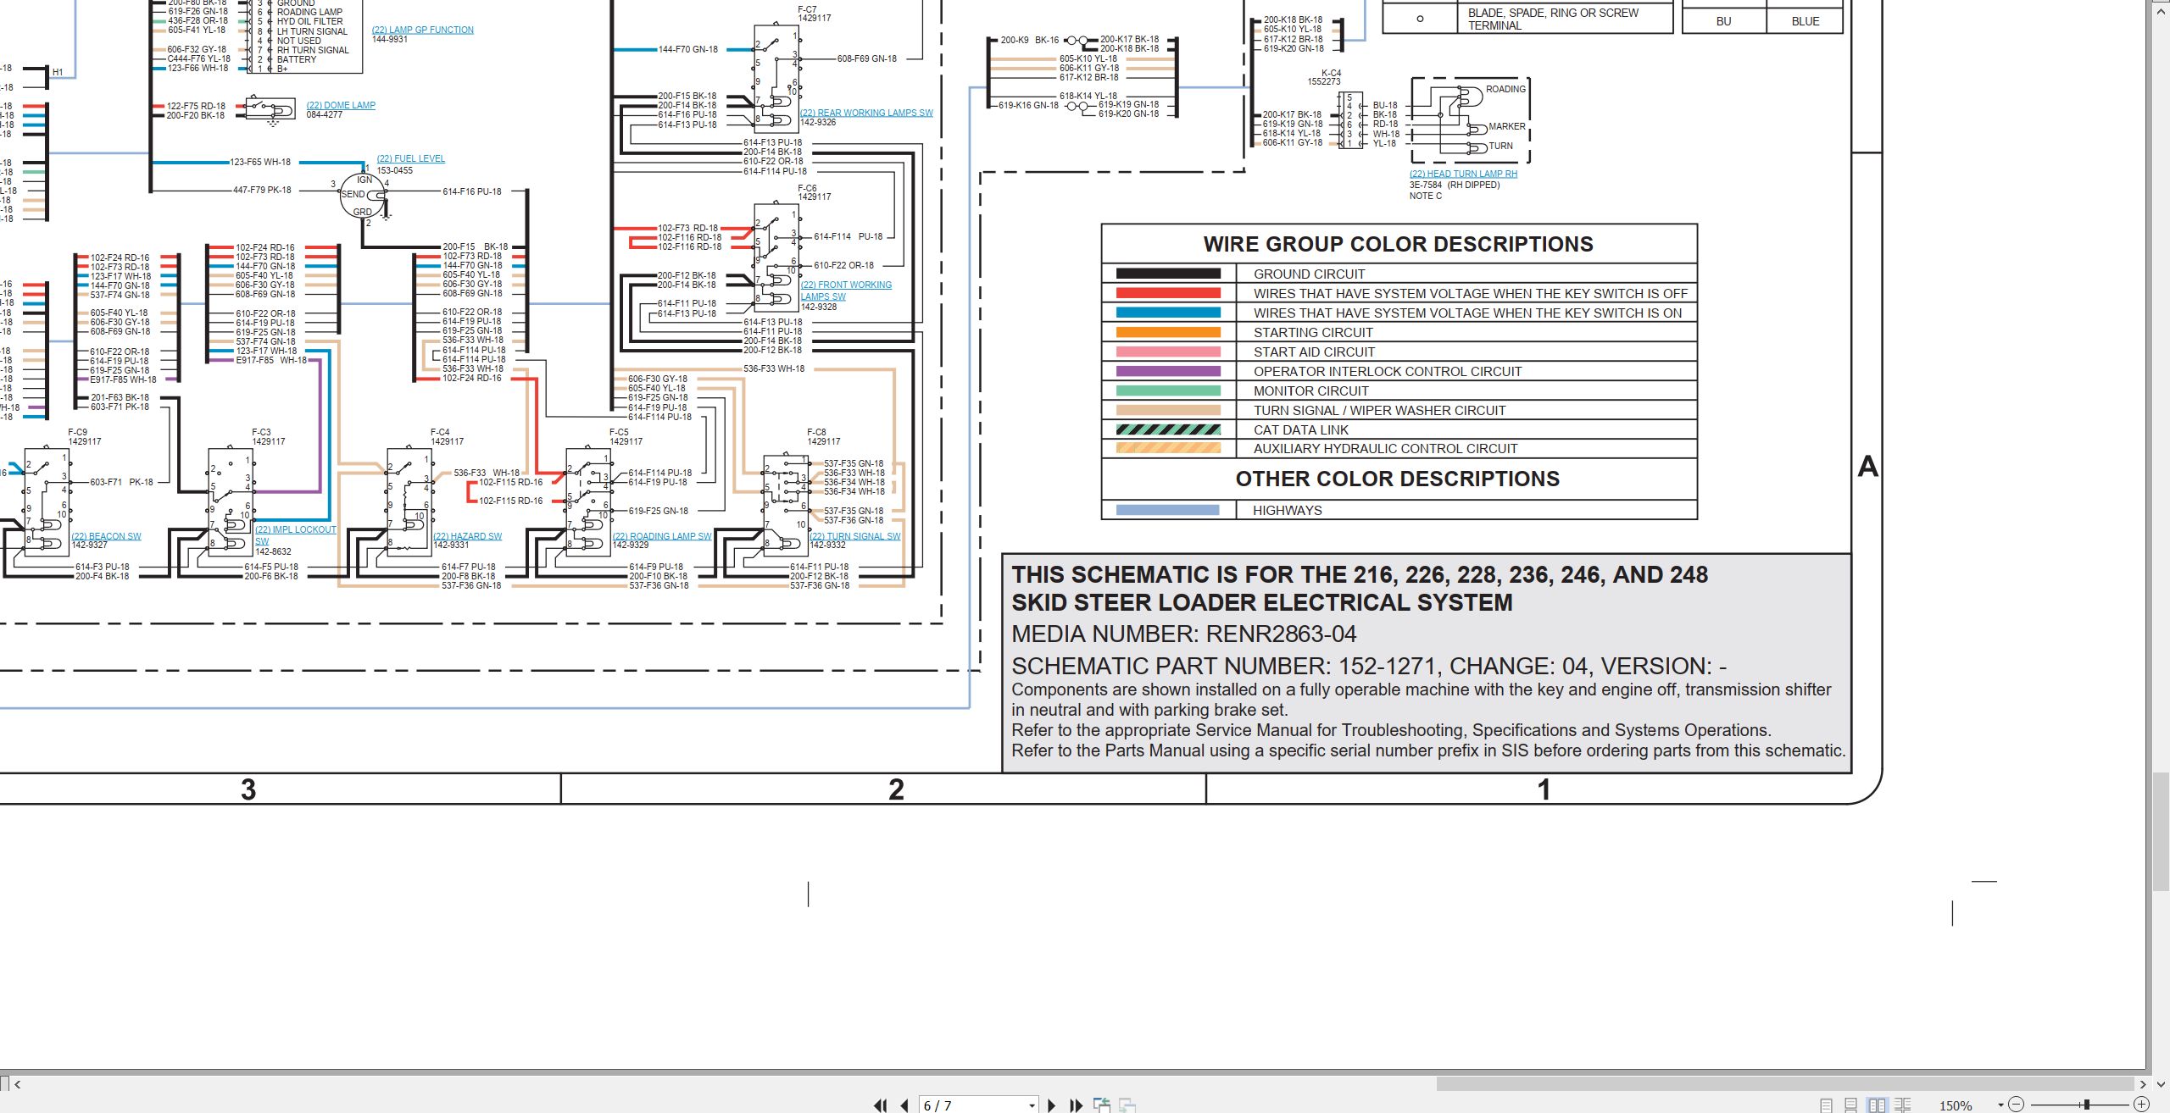Open the IMPL LOCKOUT SW link

(295, 534)
